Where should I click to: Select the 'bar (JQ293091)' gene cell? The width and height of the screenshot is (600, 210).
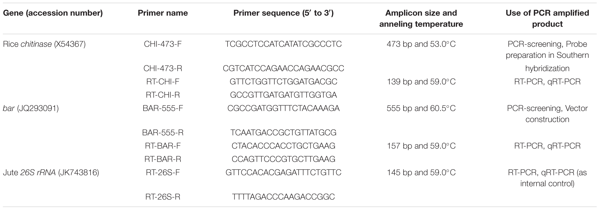coord(31,108)
